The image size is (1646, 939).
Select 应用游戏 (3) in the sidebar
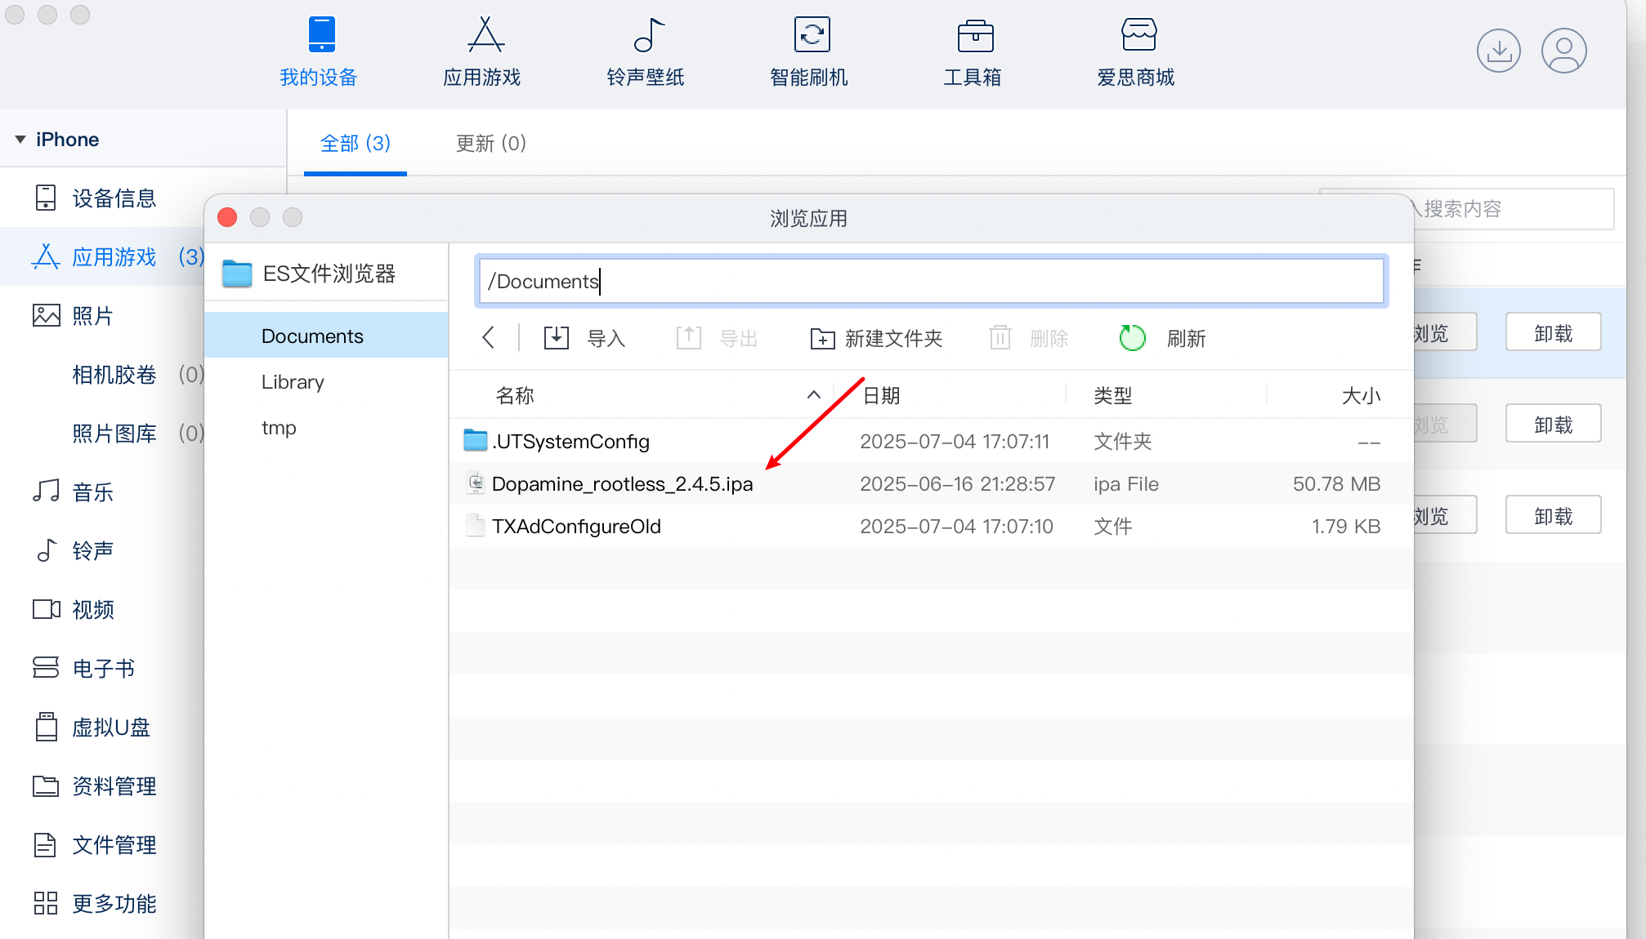[x=102, y=257]
